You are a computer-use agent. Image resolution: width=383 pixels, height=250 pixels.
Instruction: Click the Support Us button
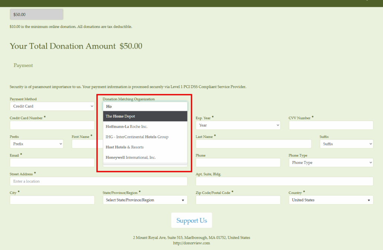[191, 220]
